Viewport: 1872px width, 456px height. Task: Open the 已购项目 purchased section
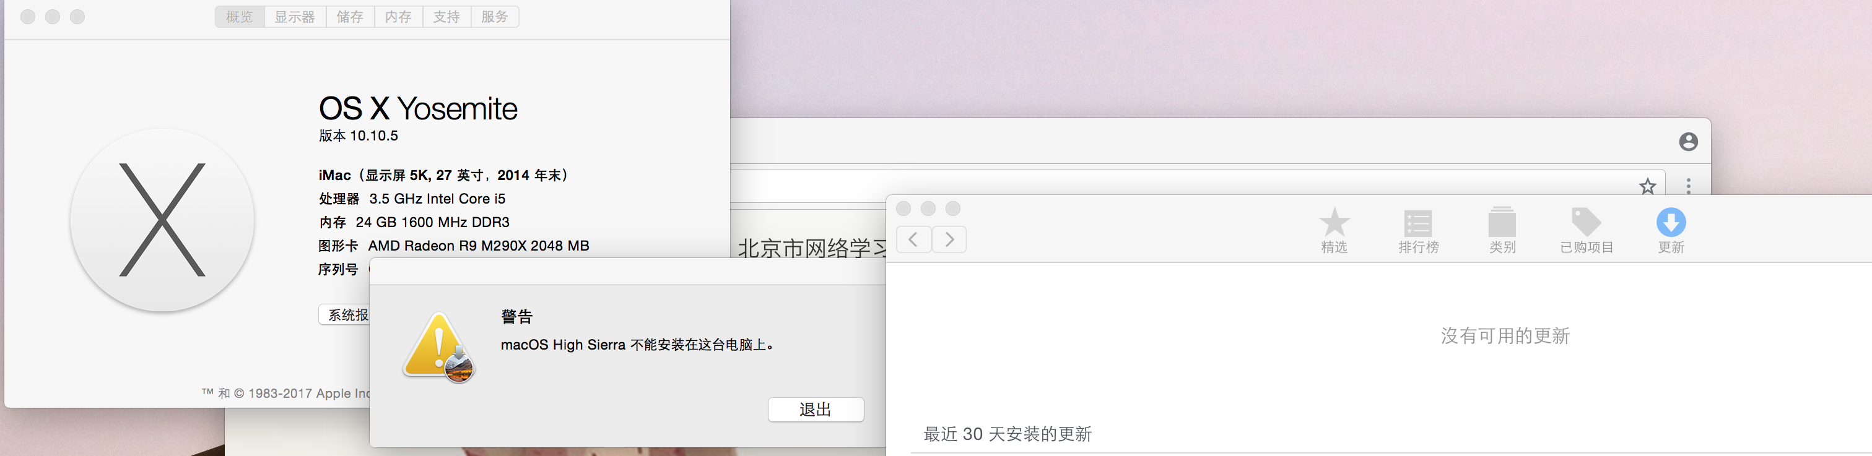(x=1587, y=231)
